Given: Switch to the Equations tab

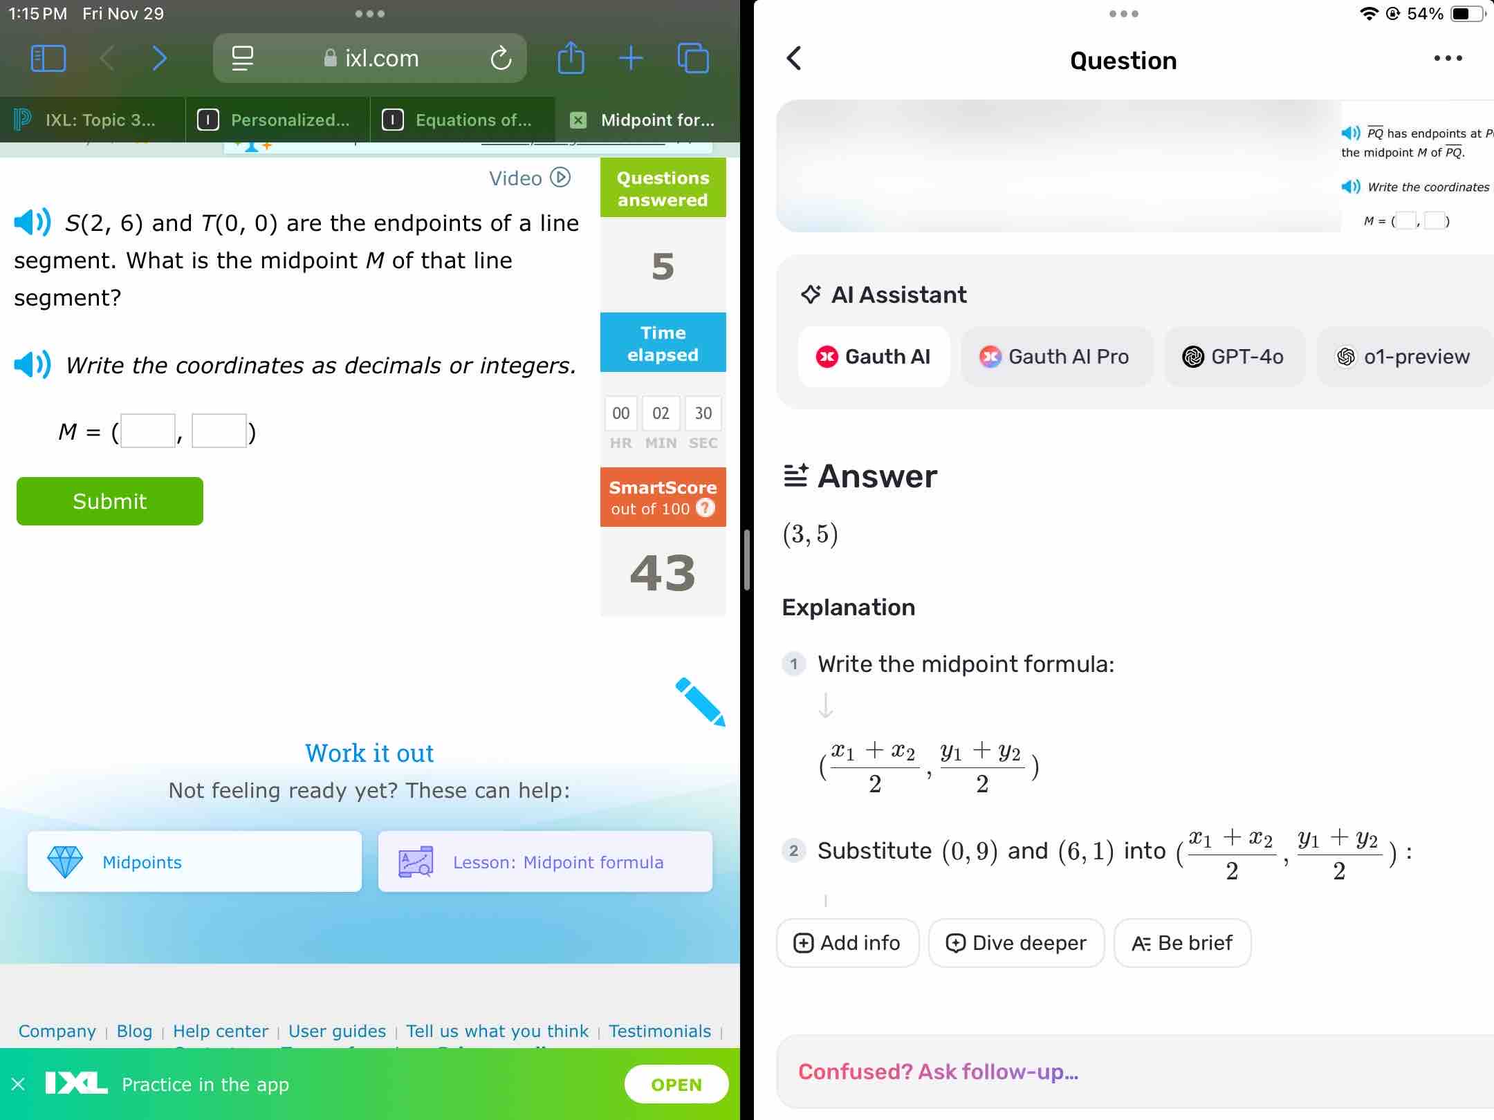Looking at the screenshot, I should pos(470,120).
